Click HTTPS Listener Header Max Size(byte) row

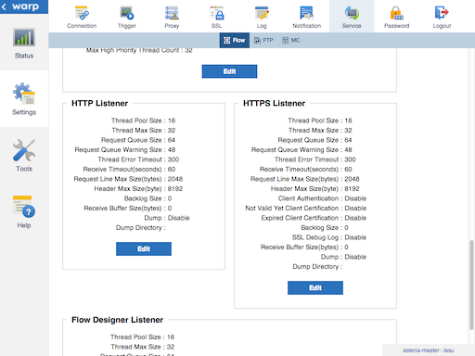[x=315, y=189]
